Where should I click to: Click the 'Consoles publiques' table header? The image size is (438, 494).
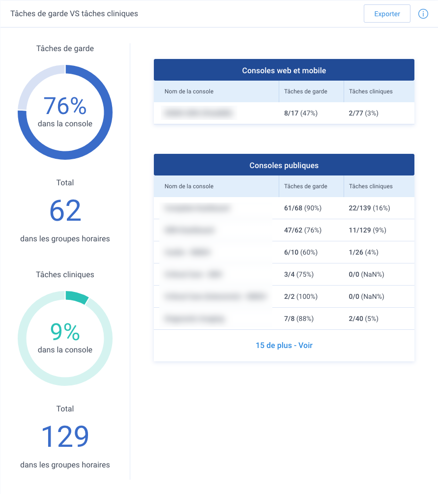click(284, 165)
